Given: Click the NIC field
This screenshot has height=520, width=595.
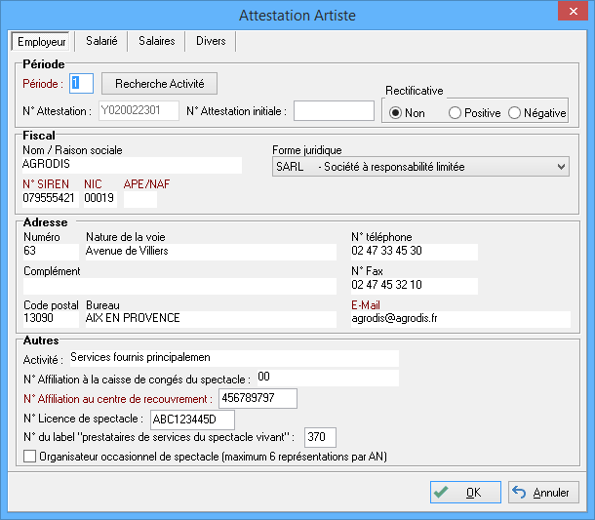Looking at the screenshot, I should tap(100, 199).
